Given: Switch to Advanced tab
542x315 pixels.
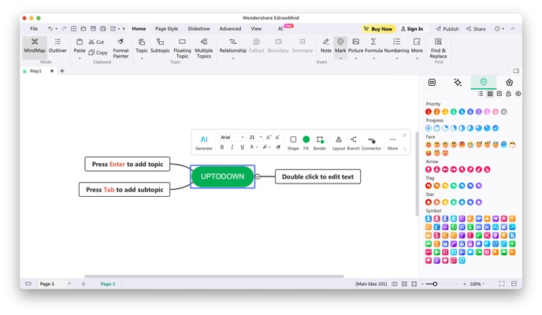Looking at the screenshot, I should (x=230, y=28).
